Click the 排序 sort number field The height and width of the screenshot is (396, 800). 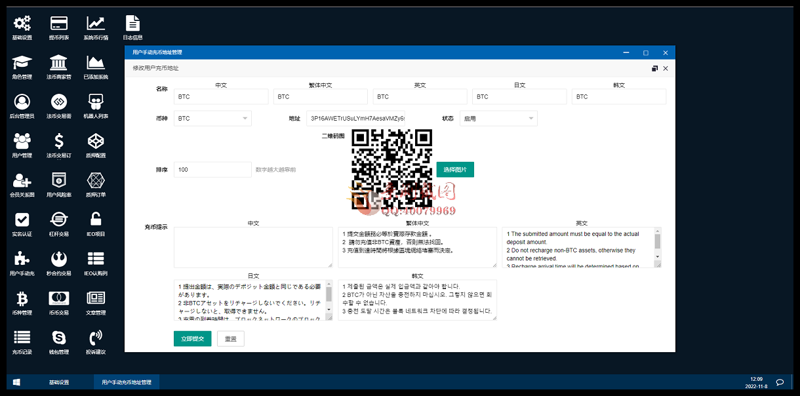coord(212,170)
